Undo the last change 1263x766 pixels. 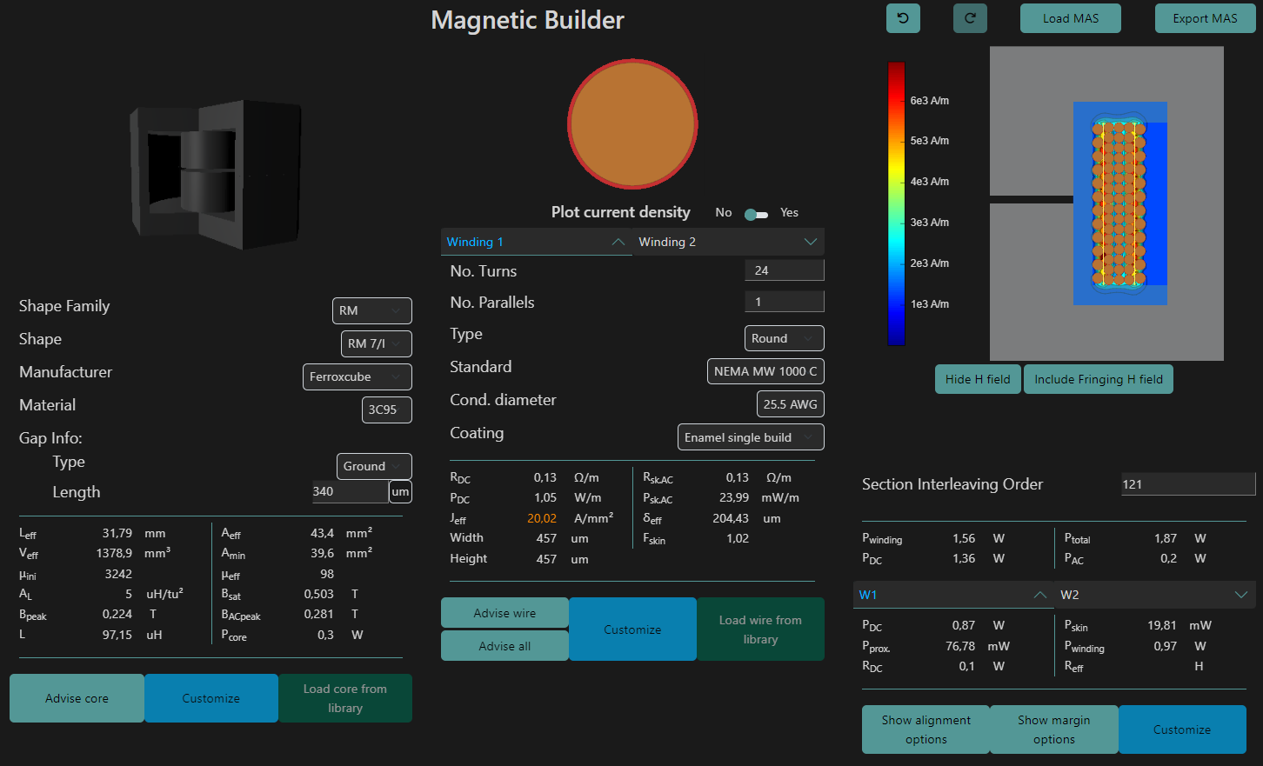tap(903, 17)
